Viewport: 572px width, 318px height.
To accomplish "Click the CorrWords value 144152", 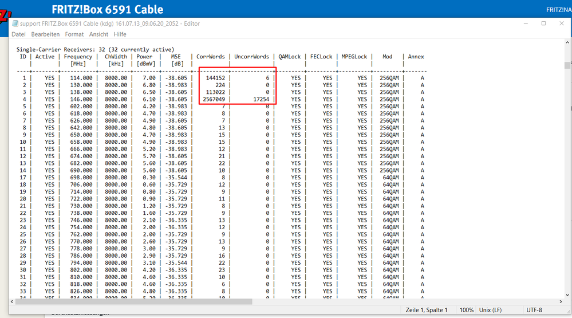I will 215,78.
